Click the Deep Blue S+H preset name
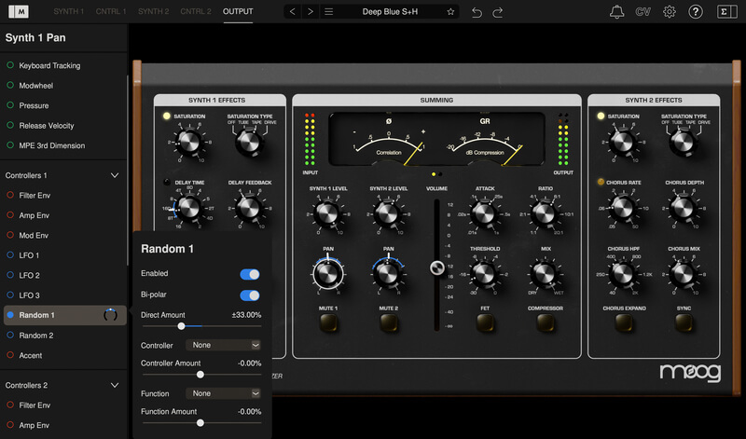This screenshot has height=439, width=746. point(390,12)
